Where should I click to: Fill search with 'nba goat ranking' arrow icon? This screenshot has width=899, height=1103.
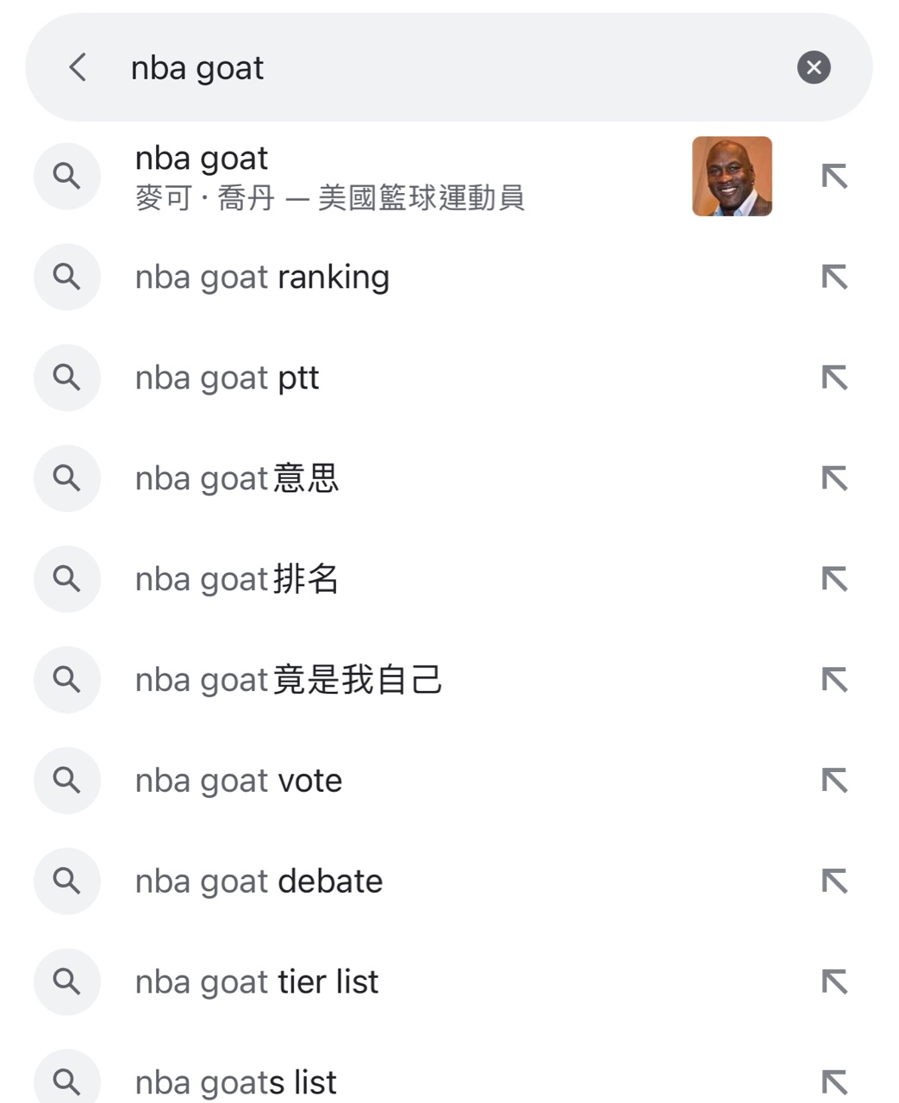click(833, 277)
